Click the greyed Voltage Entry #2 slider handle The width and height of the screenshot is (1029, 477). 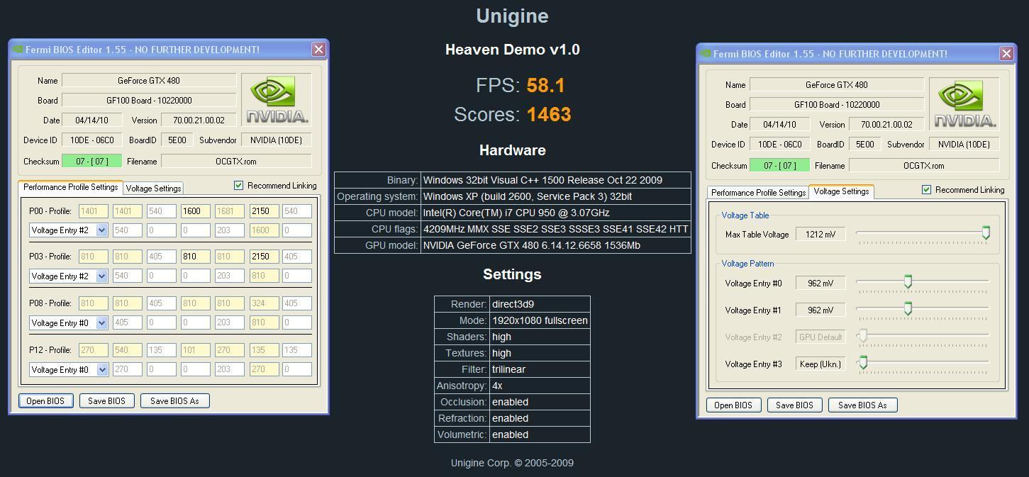(863, 336)
